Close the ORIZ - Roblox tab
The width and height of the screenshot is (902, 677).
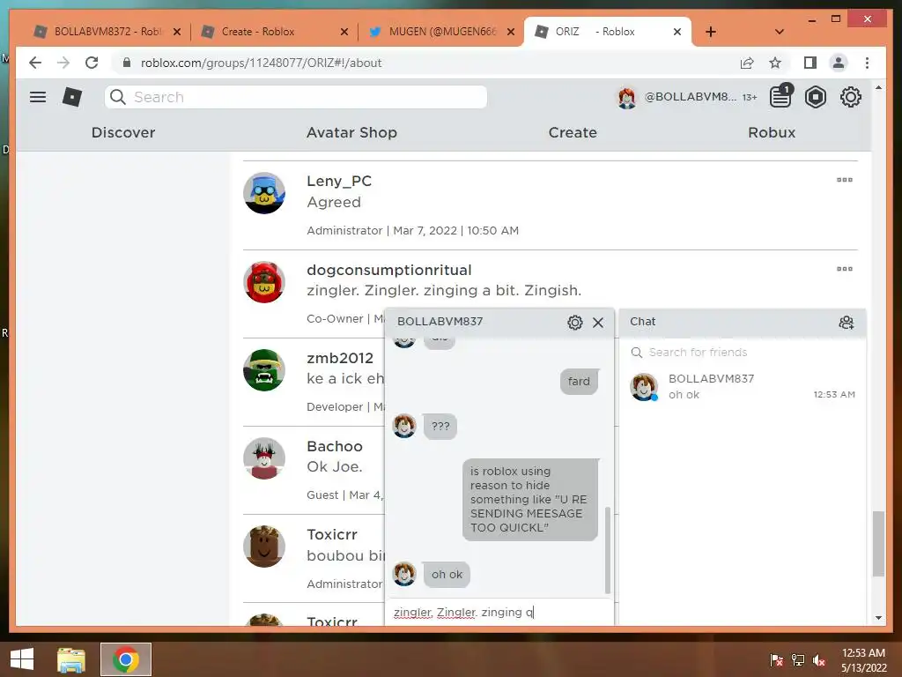point(677,32)
